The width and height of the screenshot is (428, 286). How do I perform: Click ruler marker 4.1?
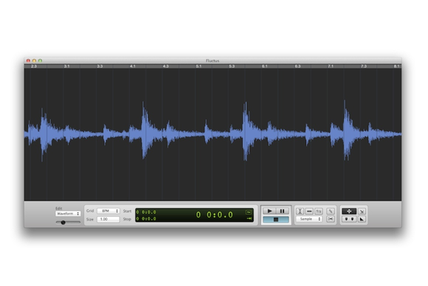point(133,66)
